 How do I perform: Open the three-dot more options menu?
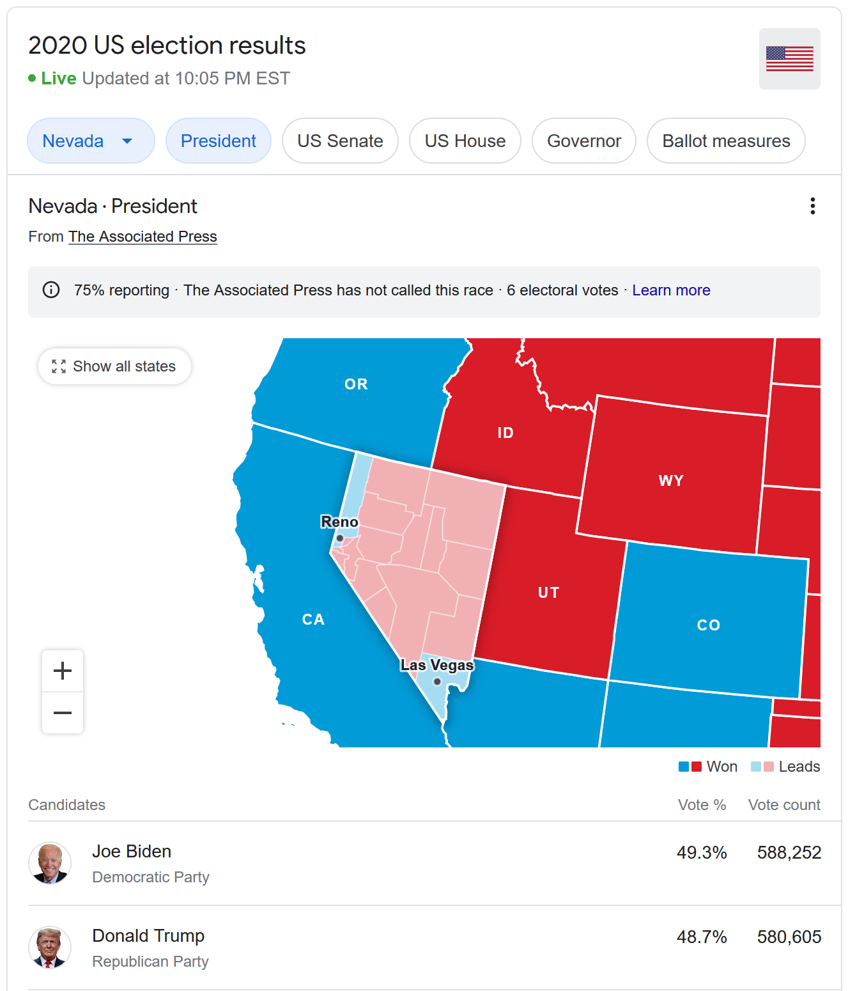click(812, 206)
